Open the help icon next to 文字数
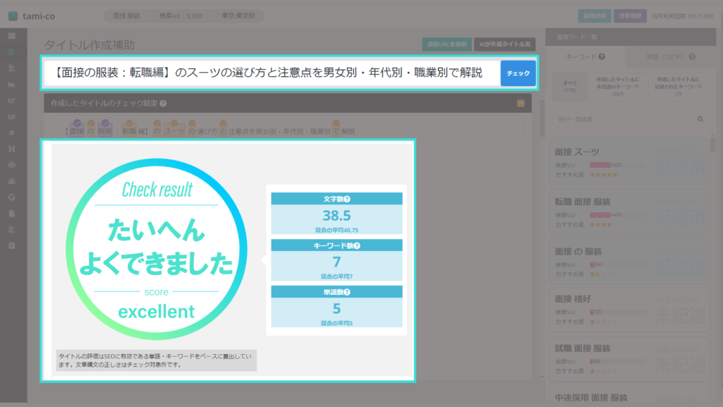 pyautogui.click(x=347, y=198)
